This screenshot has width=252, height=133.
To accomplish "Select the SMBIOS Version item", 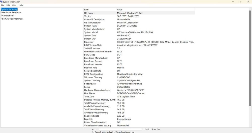I will point(92,48).
